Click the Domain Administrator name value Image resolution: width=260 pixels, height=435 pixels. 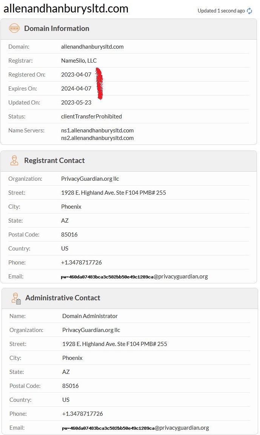coord(90,316)
